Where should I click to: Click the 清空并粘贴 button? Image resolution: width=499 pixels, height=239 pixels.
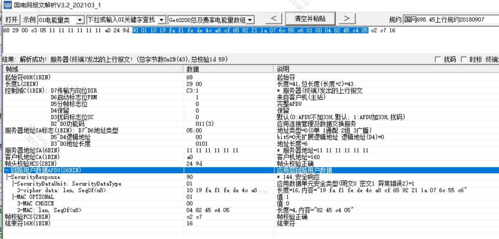coord(310,19)
